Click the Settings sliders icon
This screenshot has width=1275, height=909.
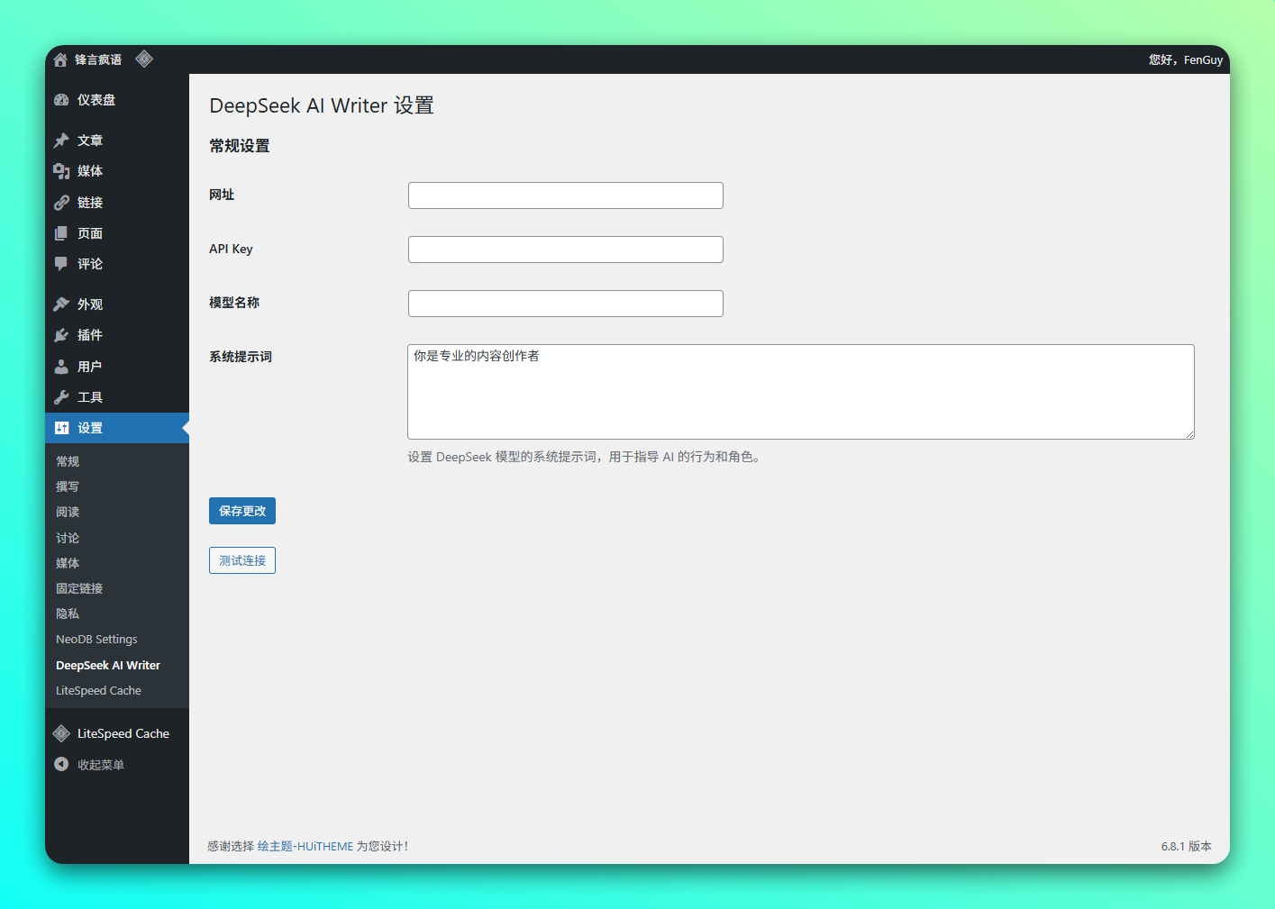(x=61, y=428)
